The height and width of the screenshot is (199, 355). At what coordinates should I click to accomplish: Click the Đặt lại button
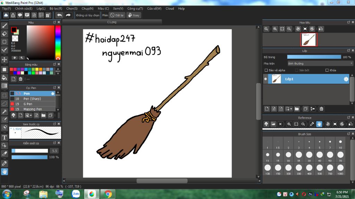117,15
